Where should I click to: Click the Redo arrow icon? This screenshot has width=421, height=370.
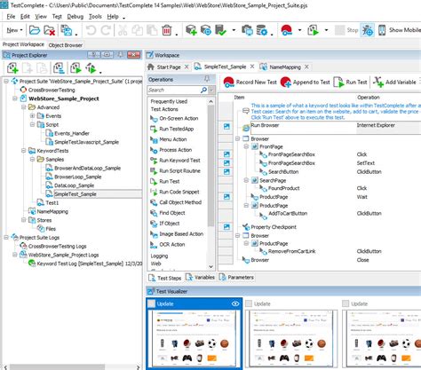[106, 30]
